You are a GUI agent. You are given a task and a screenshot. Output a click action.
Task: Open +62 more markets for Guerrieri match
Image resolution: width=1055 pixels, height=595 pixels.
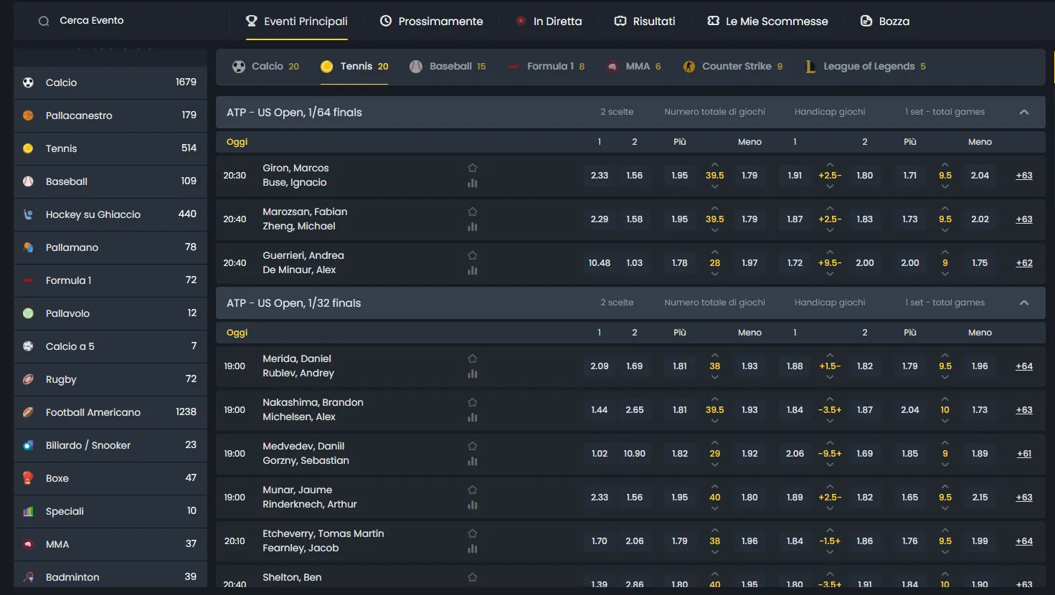click(1023, 263)
